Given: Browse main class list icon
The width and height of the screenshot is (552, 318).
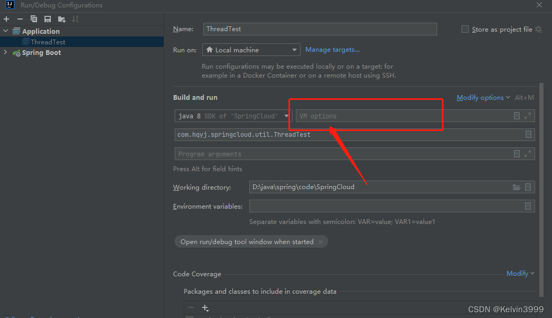Looking at the screenshot, I should click(x=528, y=134).
